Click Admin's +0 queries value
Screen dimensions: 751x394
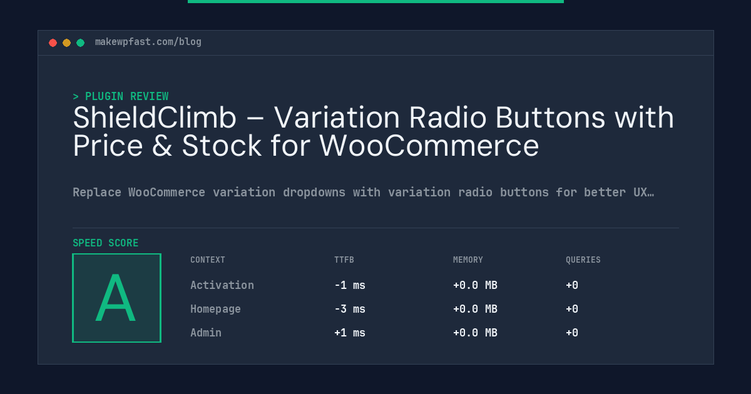(572, 333)
